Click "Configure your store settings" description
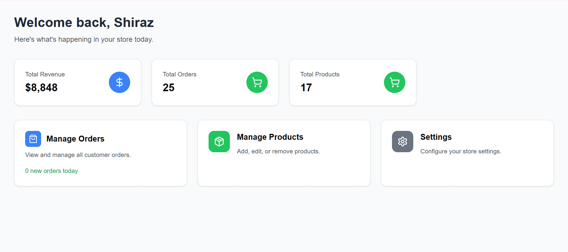568x252 pixels. pos(461,151)
